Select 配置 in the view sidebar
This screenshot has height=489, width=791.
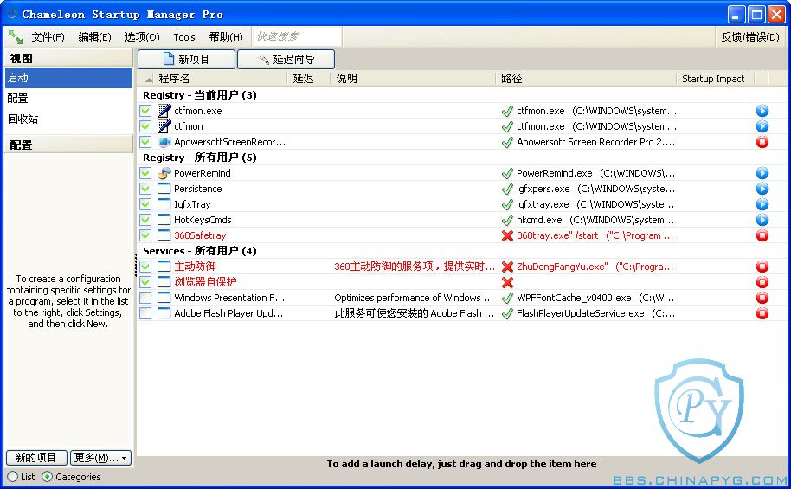(x=68, y=99)
